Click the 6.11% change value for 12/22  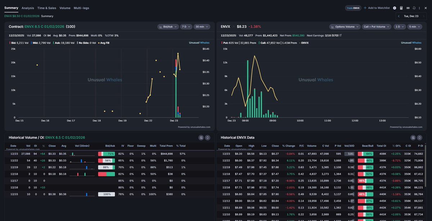291,160
